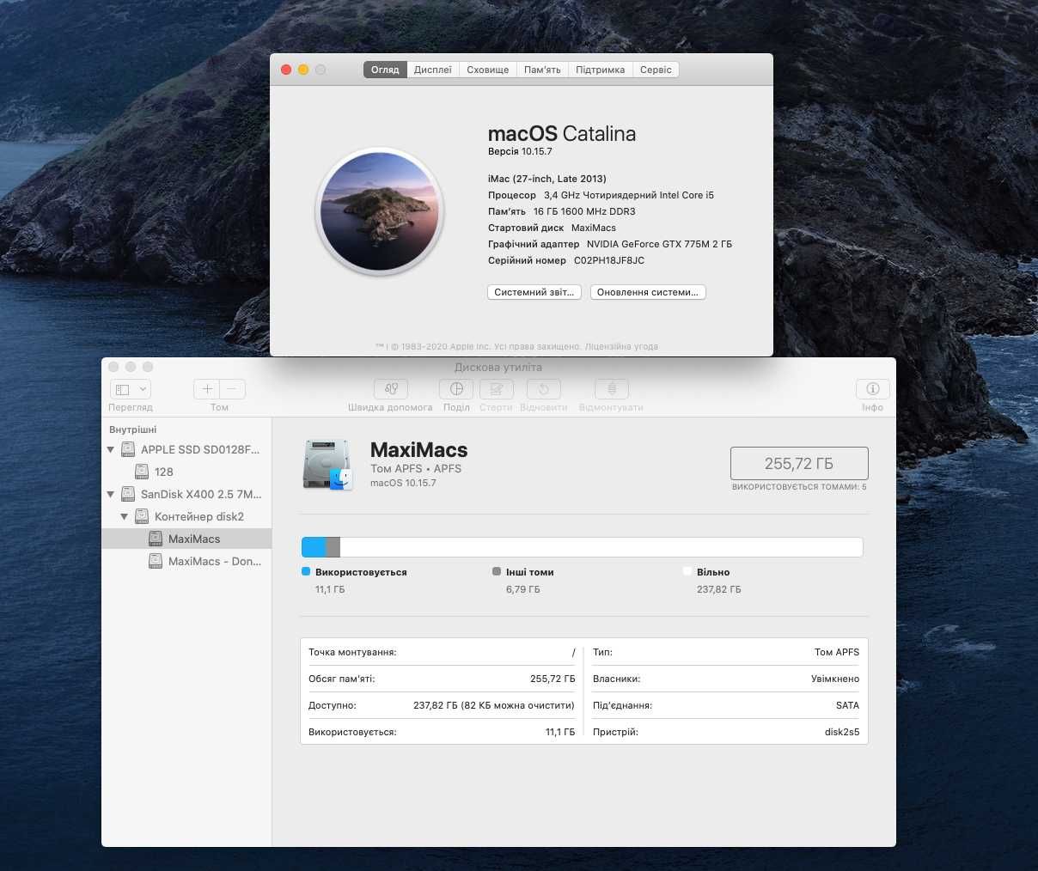Click the Увімкнено owners value
The width and height of the screenshot is (1038, 871).
[x=835, y=679]
